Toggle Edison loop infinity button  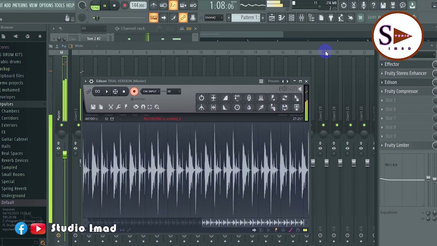(97, 91)
